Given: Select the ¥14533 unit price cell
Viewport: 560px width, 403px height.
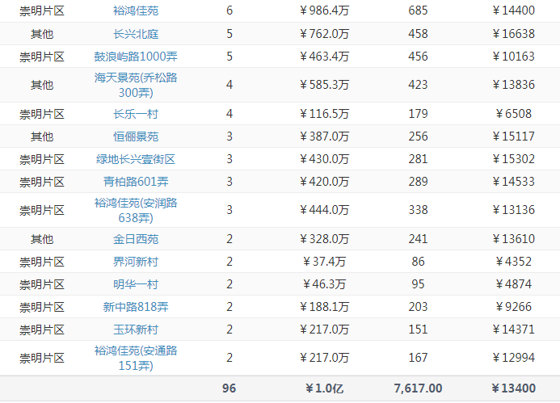Looking at the screenshot, I should pos(514,182).
